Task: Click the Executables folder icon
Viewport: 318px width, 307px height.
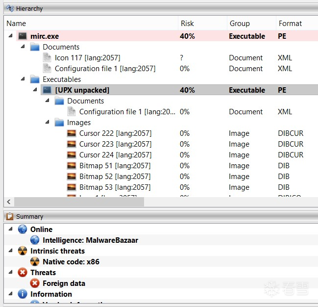Action: [x=35, y=79]
